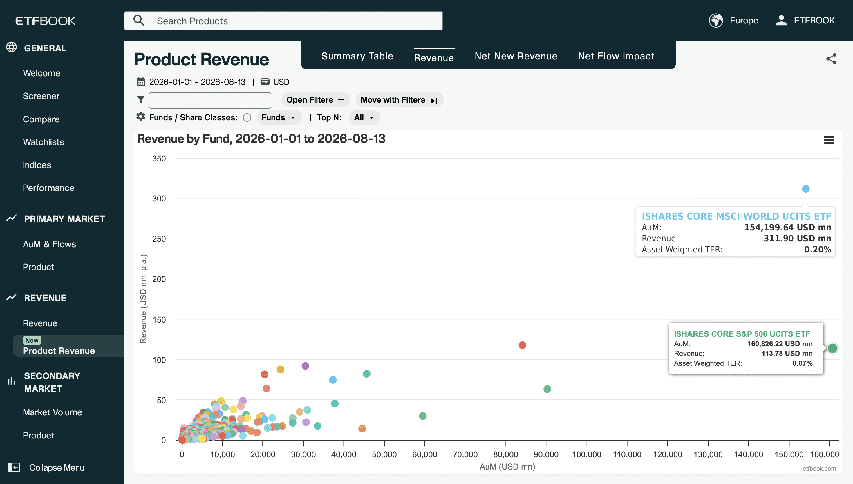Image resolution: width=853 pixels, height=484 pixels.
Task: Open Watchlists in the sidebar
Action: pos(44,142)
